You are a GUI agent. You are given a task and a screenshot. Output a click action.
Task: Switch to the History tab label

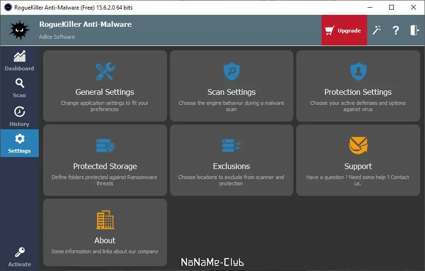point(19,124)
